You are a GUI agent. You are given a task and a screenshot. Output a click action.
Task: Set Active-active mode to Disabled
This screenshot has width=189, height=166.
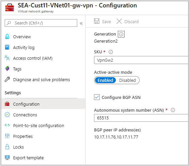pos(128,80)
